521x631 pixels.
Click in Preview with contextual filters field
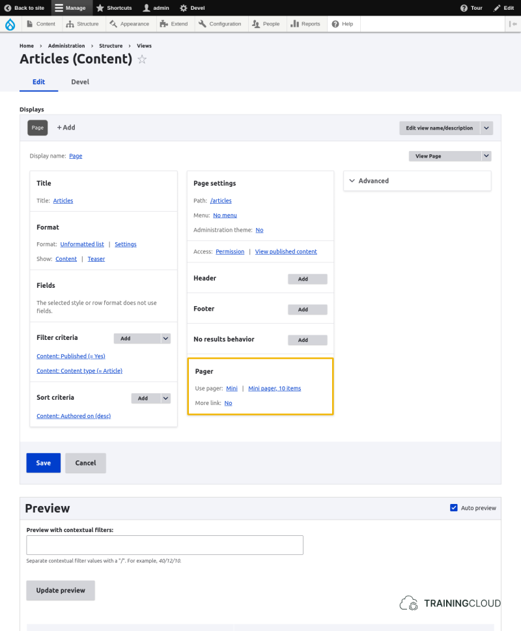click(165, 545)
